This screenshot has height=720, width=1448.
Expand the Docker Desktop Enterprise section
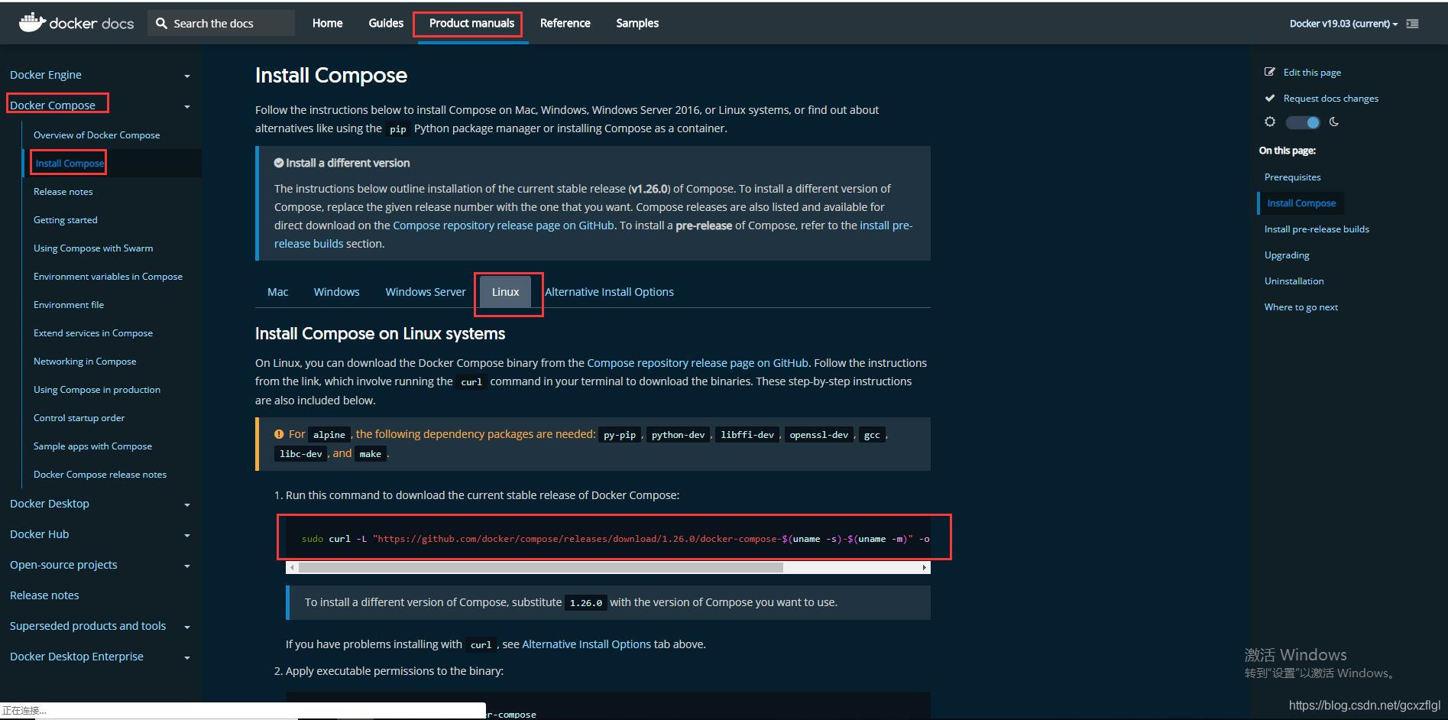pos(186,657)
